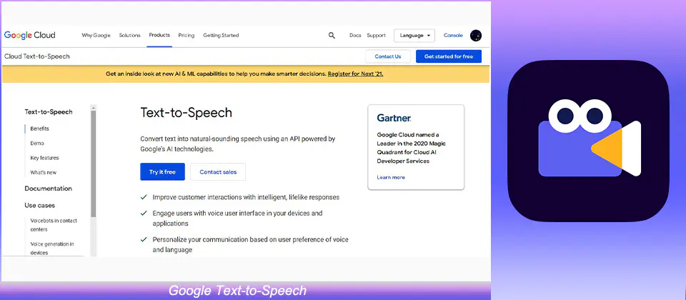The image size is (686, 300).
Task: Click the Contact Us button
Action: (387, 56)
